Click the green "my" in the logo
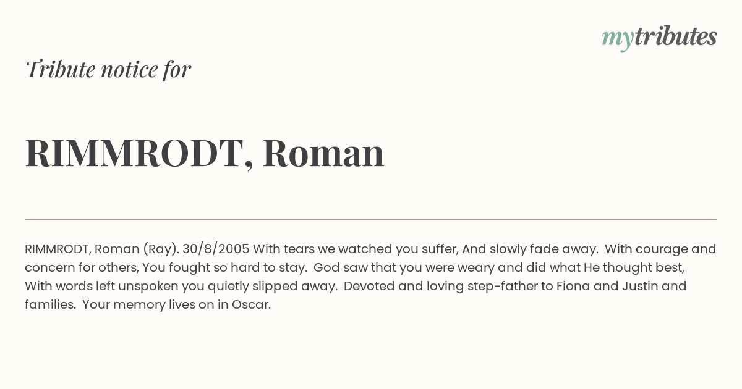Viewport: 742px width, 389px height. click(617, 38)
